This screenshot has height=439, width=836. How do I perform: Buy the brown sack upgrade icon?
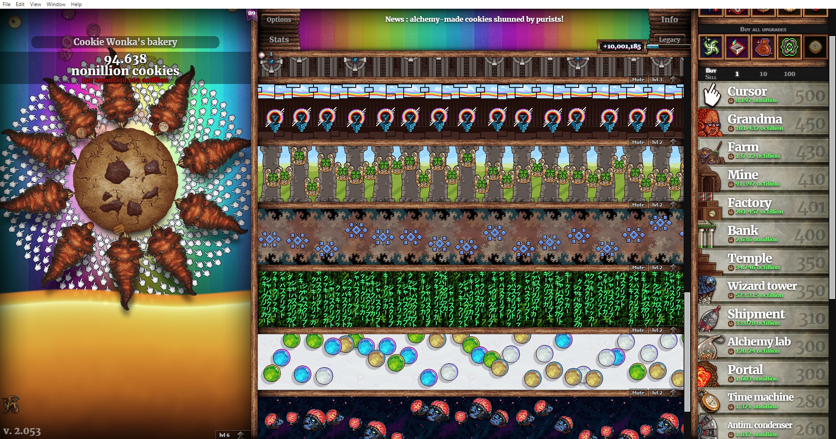(x=763, y=47)
